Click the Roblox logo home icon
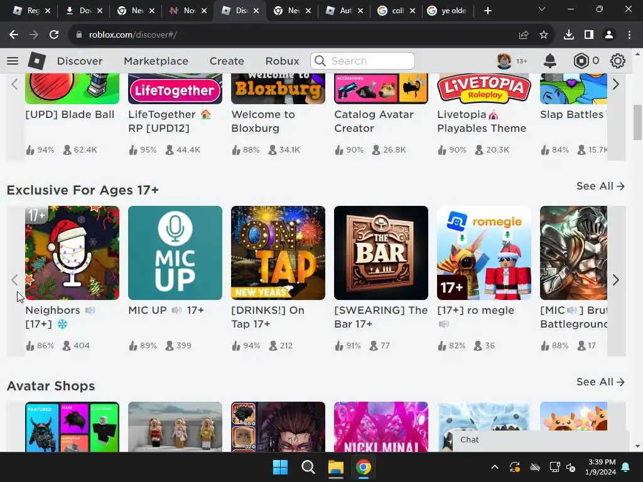Image resolution: width=643 pixels, height=482 pixels. [x=36, y=61]
